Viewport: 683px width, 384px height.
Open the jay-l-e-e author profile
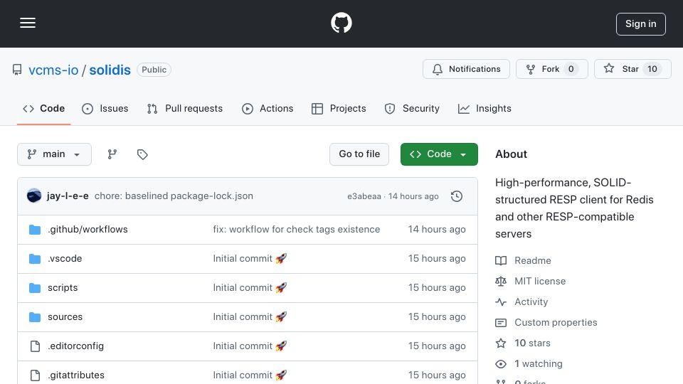(68, 196)
